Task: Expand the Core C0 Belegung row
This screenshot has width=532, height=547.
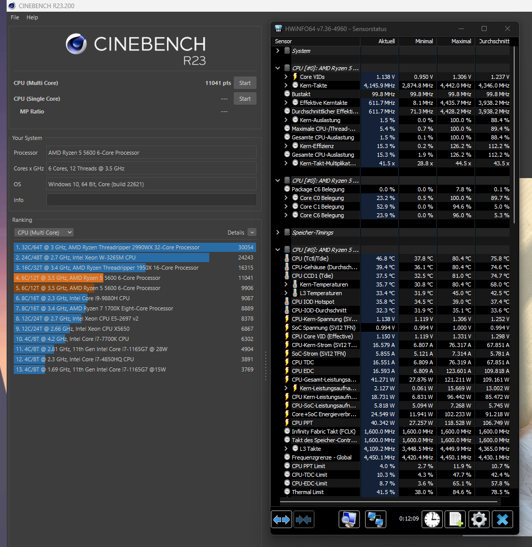Action: point(286,198)
